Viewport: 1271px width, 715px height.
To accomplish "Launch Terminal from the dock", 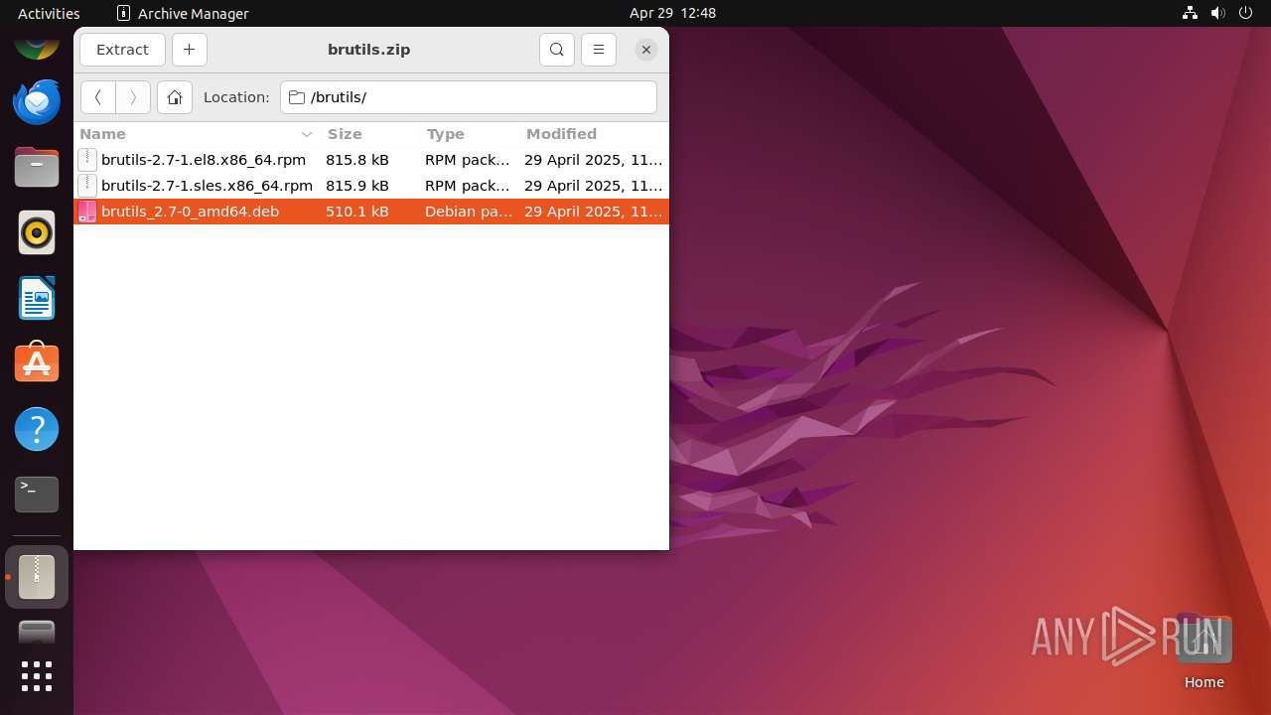I will click(x=37, y=495).
